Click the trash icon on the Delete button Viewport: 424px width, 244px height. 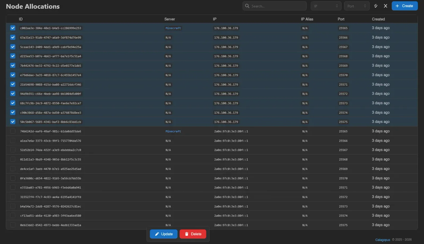tap(187, 234)
